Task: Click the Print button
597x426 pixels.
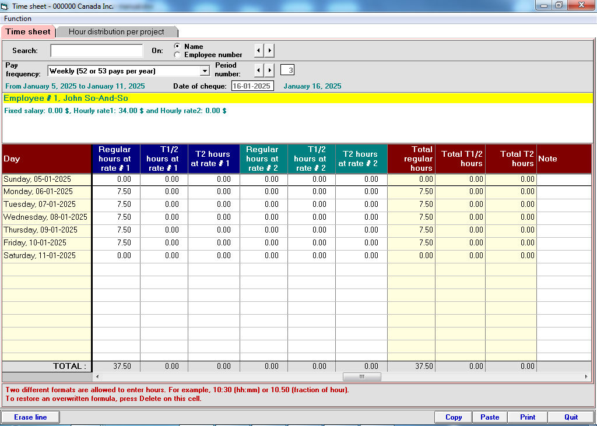Action: coord(528,417)
